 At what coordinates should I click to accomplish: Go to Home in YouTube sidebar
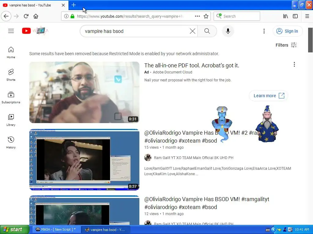(x=11, y=52)
